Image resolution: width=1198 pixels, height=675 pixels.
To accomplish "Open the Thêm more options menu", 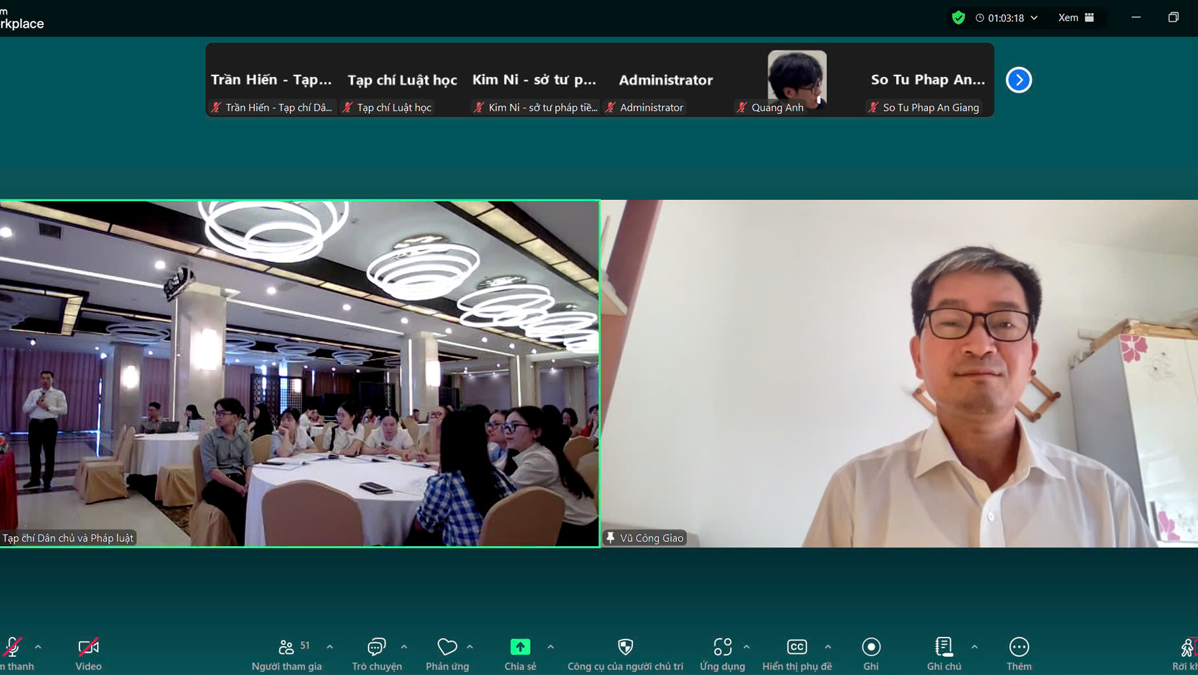I will (1019, 647).
